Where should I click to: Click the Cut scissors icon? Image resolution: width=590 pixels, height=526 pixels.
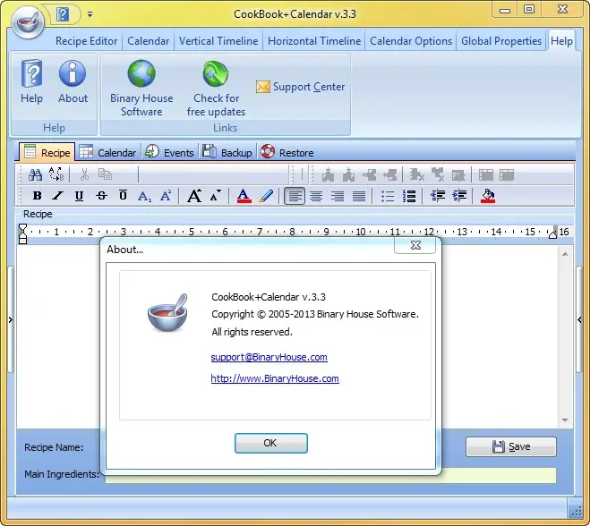point(84,174)
